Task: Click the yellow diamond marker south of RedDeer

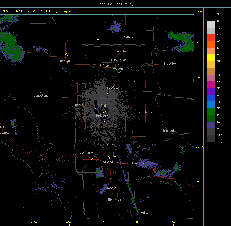Action: pos(114,75)
